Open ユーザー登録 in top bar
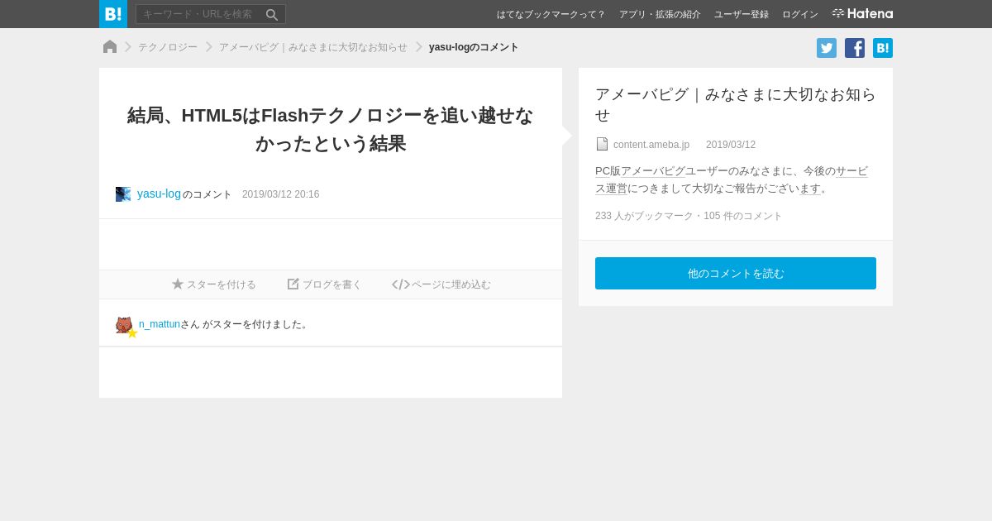 click(x=742, y=14)
